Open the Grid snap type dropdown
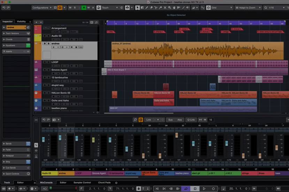The image size is (289, 192). (222, 8)
